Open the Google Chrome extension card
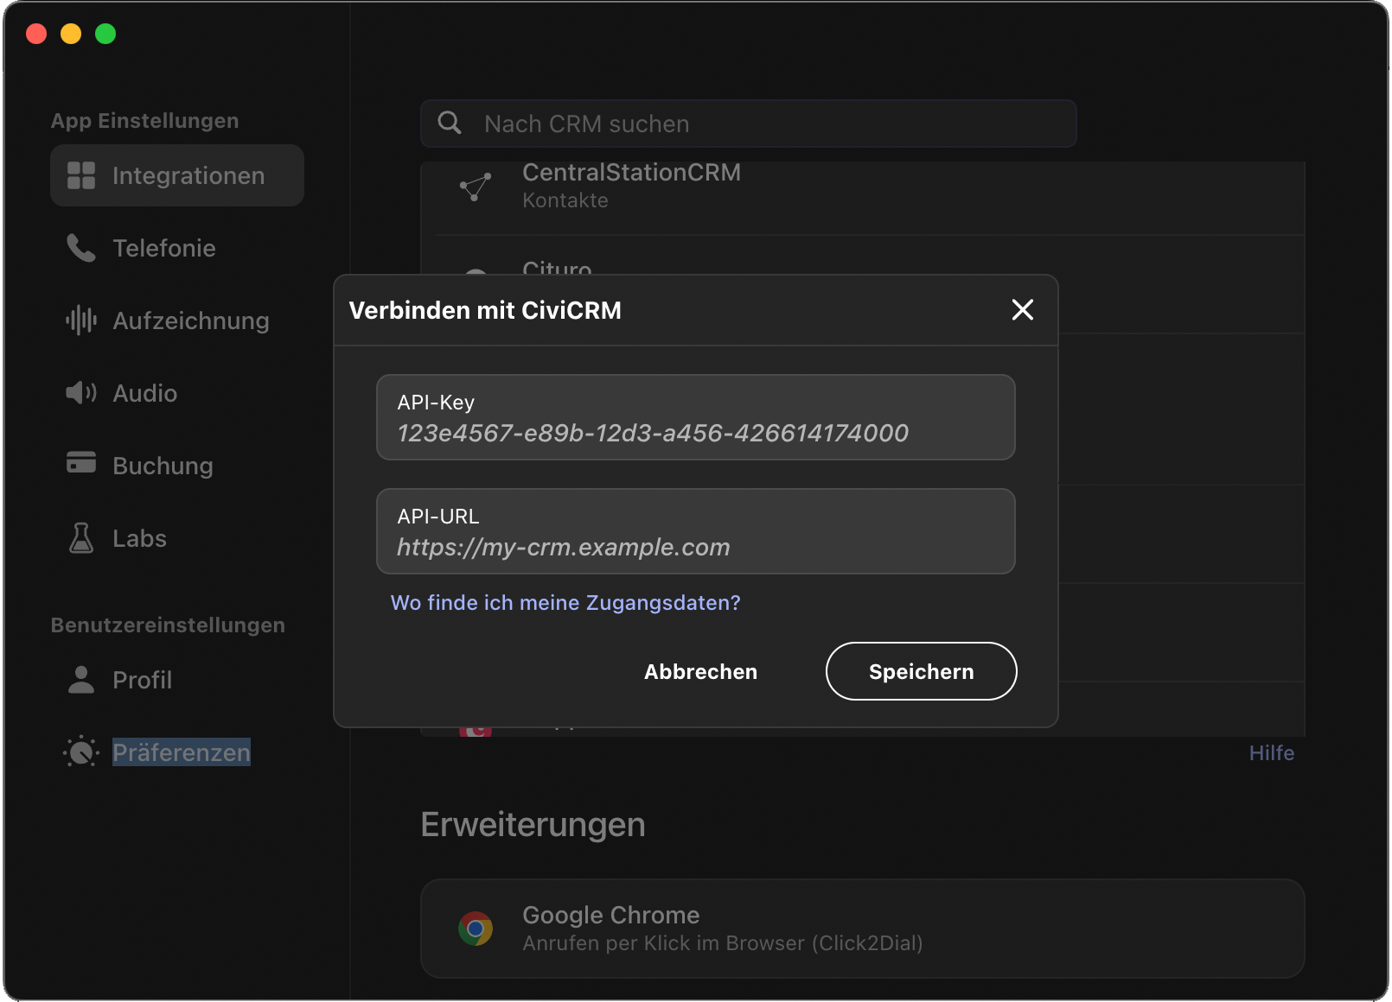Screen dimensions: 1392x1002 point(863,929)
